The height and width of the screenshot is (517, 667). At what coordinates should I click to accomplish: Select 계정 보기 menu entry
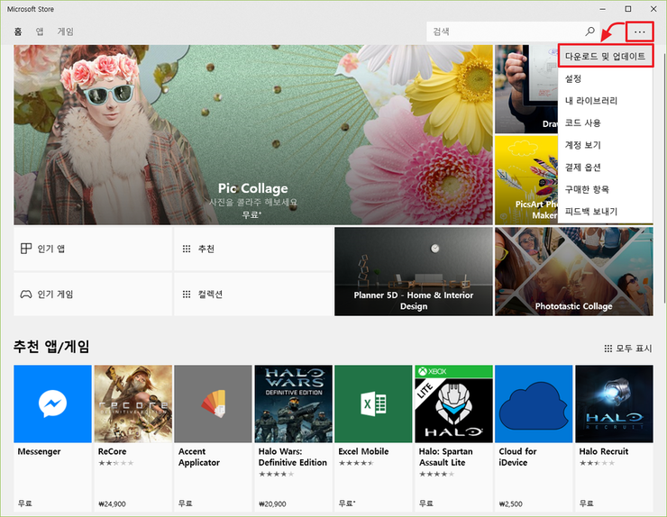[x=606, y=145]
